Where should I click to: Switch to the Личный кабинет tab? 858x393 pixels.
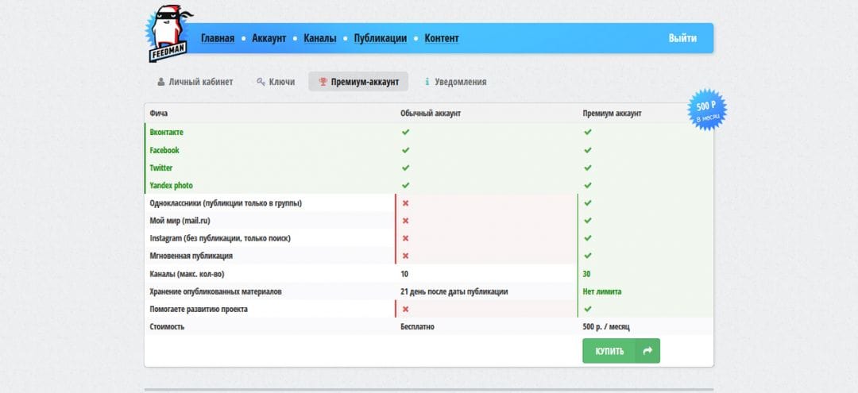[195, 82]
